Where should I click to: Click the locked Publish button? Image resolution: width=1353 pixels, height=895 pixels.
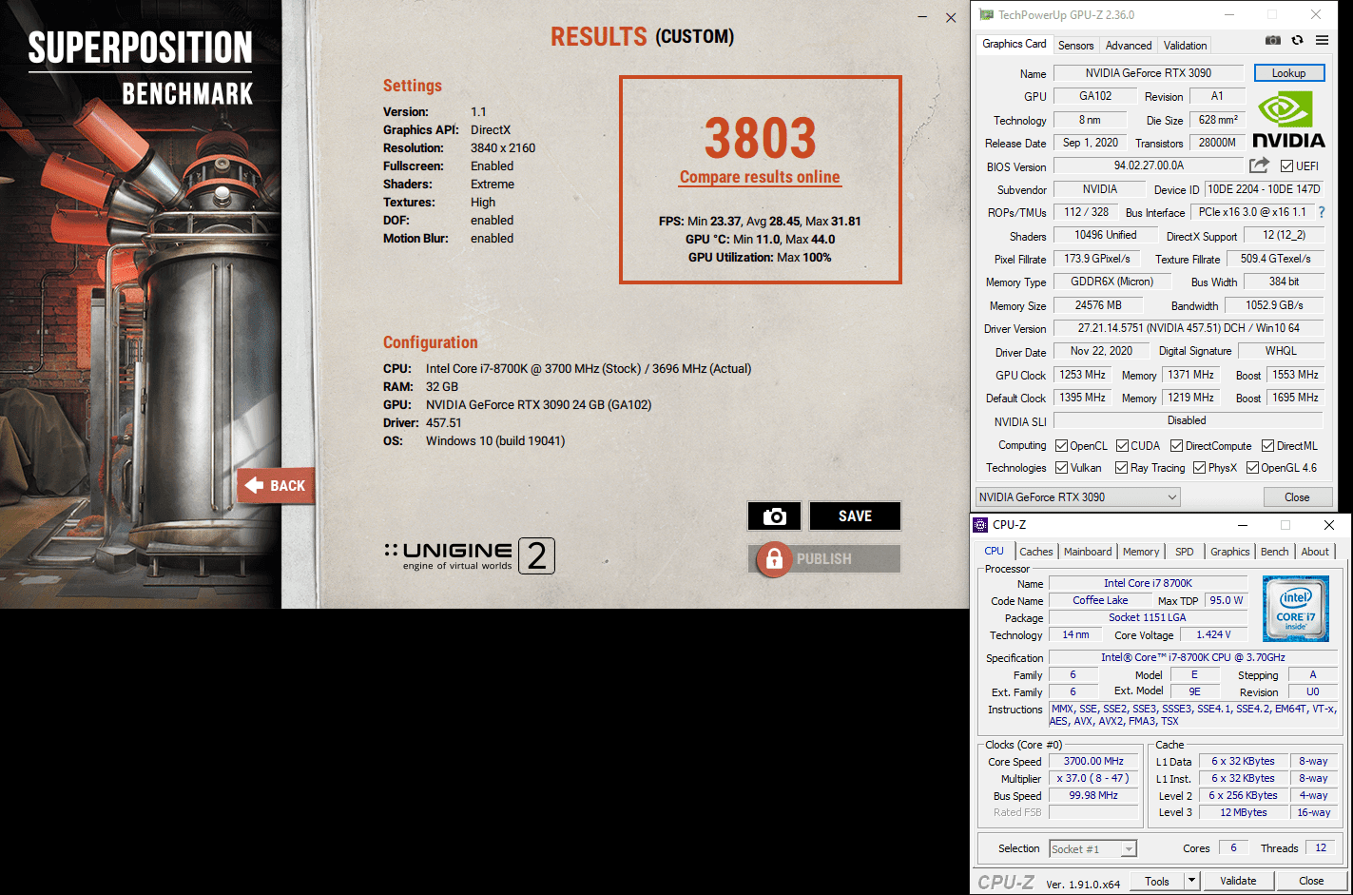[824, 559]
